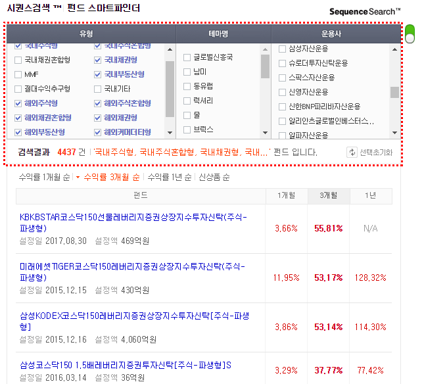This screenshot has height=384, width=424.
Task: Click the 55.81% return value
Action: (329, 229)
